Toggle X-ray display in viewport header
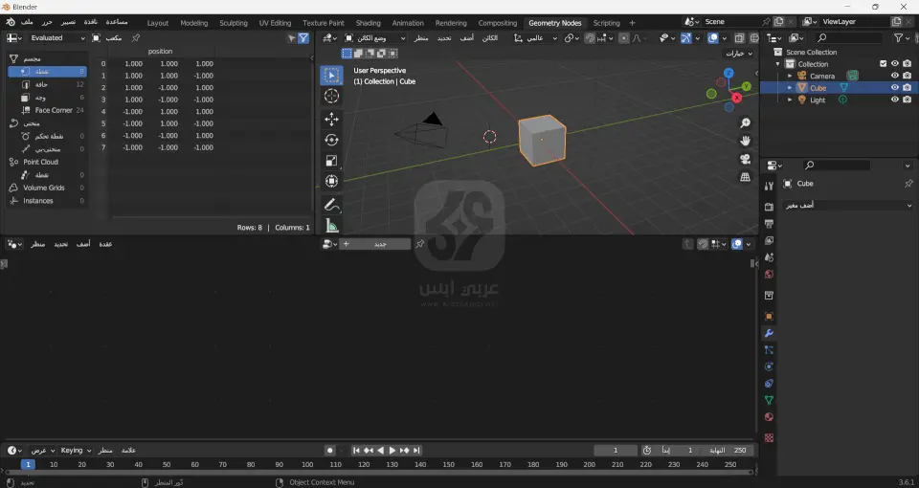 point(739,38)
